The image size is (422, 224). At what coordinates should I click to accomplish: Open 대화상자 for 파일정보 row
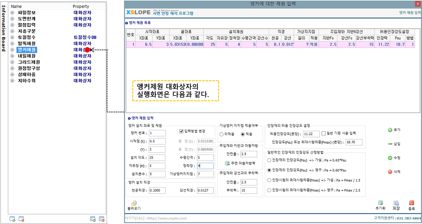(x=82, y=13)
